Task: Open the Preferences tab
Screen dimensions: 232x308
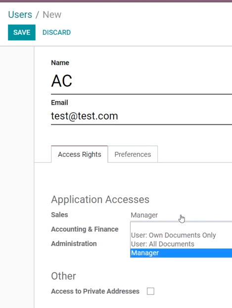Action: pyautogui.click(x=133, y=154)
